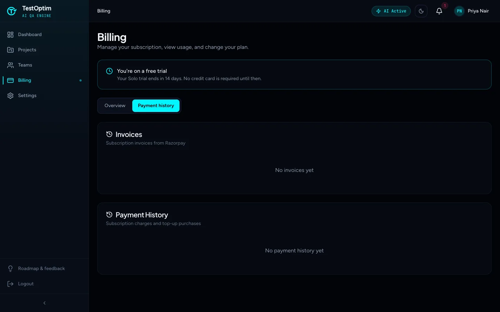This screenshot has width=500, height=312.
Task: Click the 'Manage your subscription' description text
Action: click(173, 47)
